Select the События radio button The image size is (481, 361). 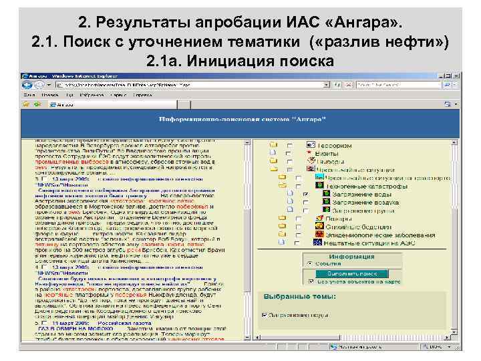coord(310,263)
